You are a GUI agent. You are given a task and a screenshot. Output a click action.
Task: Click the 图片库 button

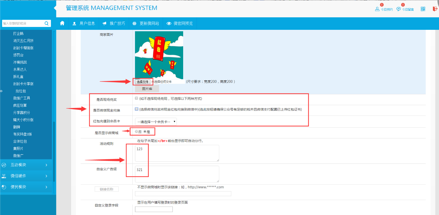(147, 89)
